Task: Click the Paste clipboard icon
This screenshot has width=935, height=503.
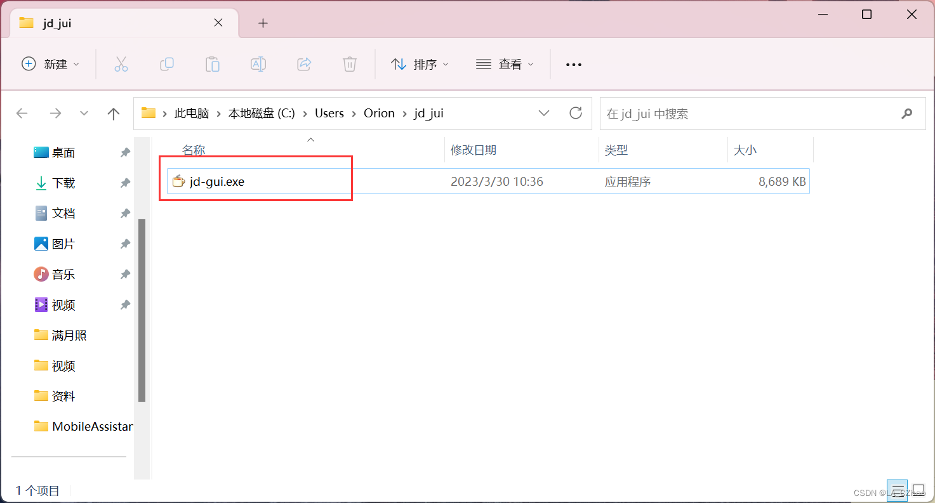Action: [x=213, y=64]
